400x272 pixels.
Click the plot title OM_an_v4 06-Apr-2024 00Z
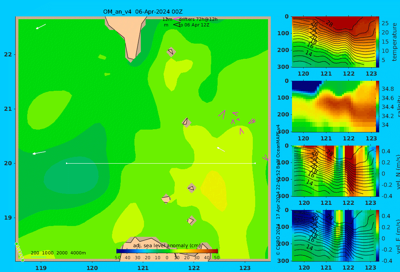coord(143,12)
